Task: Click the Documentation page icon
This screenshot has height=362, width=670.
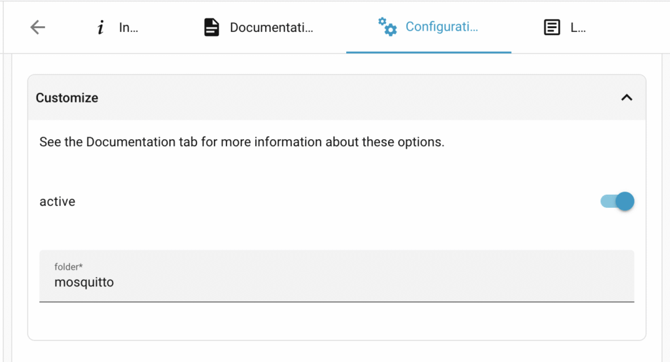Action: pos(211,27)
